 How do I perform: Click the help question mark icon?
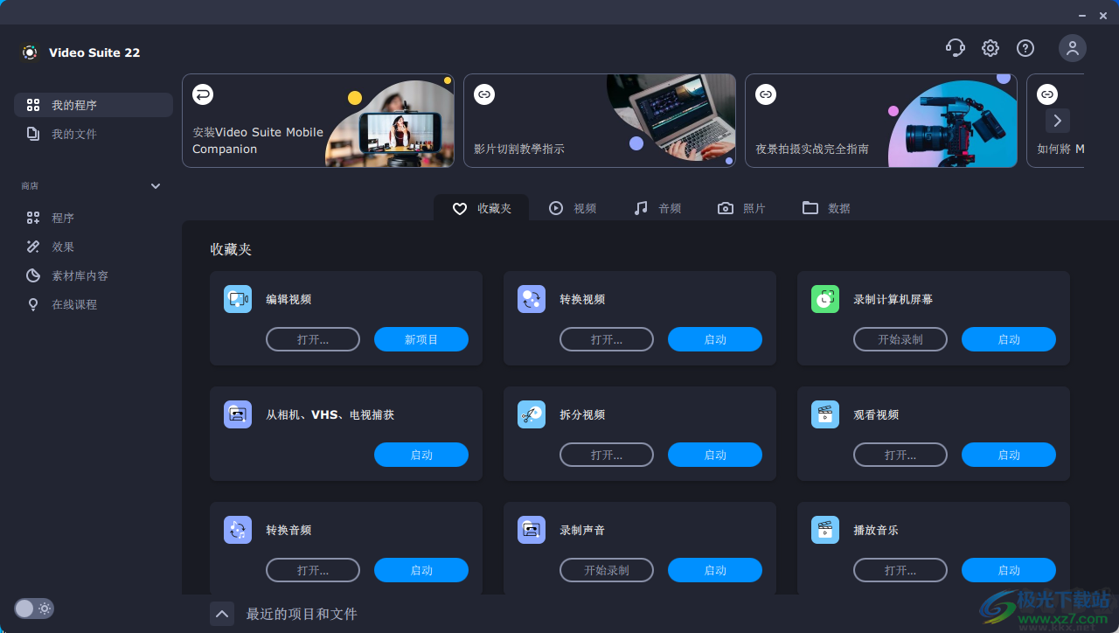1025,48
